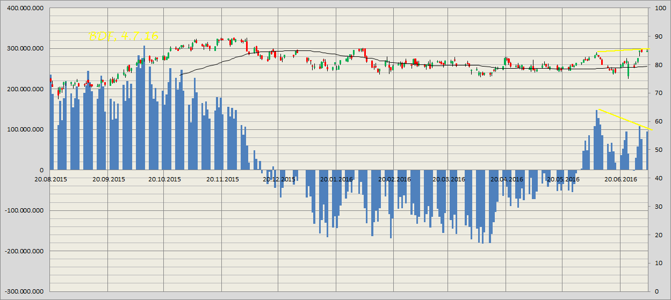Click the 70 value on right axis
The image size is (671, 300).
coord(658,93)
